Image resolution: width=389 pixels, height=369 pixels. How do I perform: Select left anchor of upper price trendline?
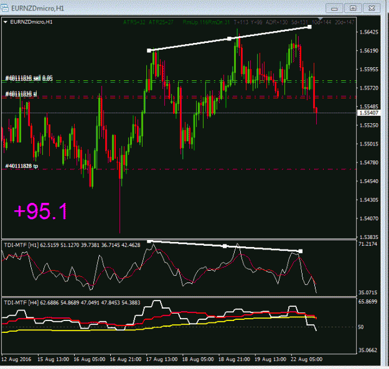[x=149, y=50]
